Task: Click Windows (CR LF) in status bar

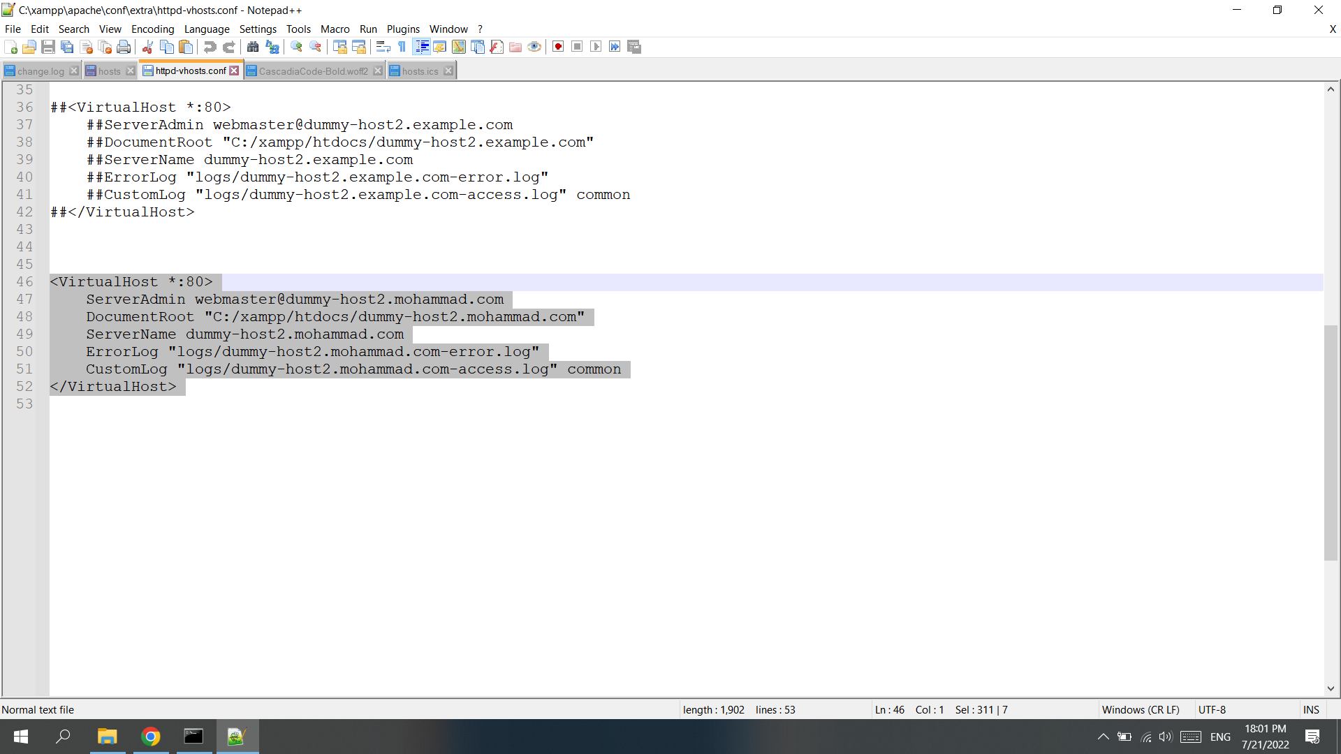Action: point(1141,709)
